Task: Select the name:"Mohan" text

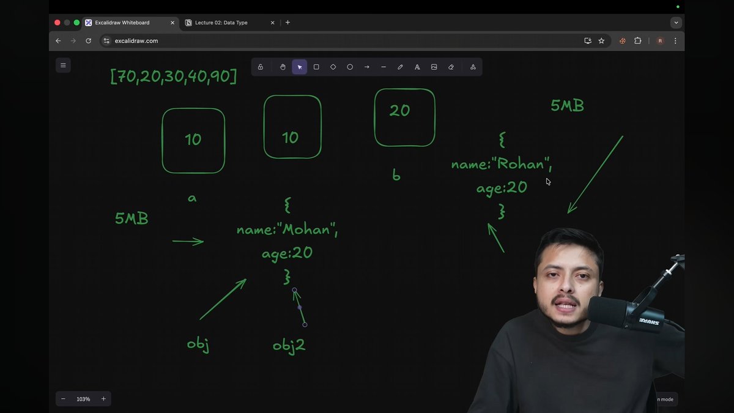Action: click(x=287, y=230)
